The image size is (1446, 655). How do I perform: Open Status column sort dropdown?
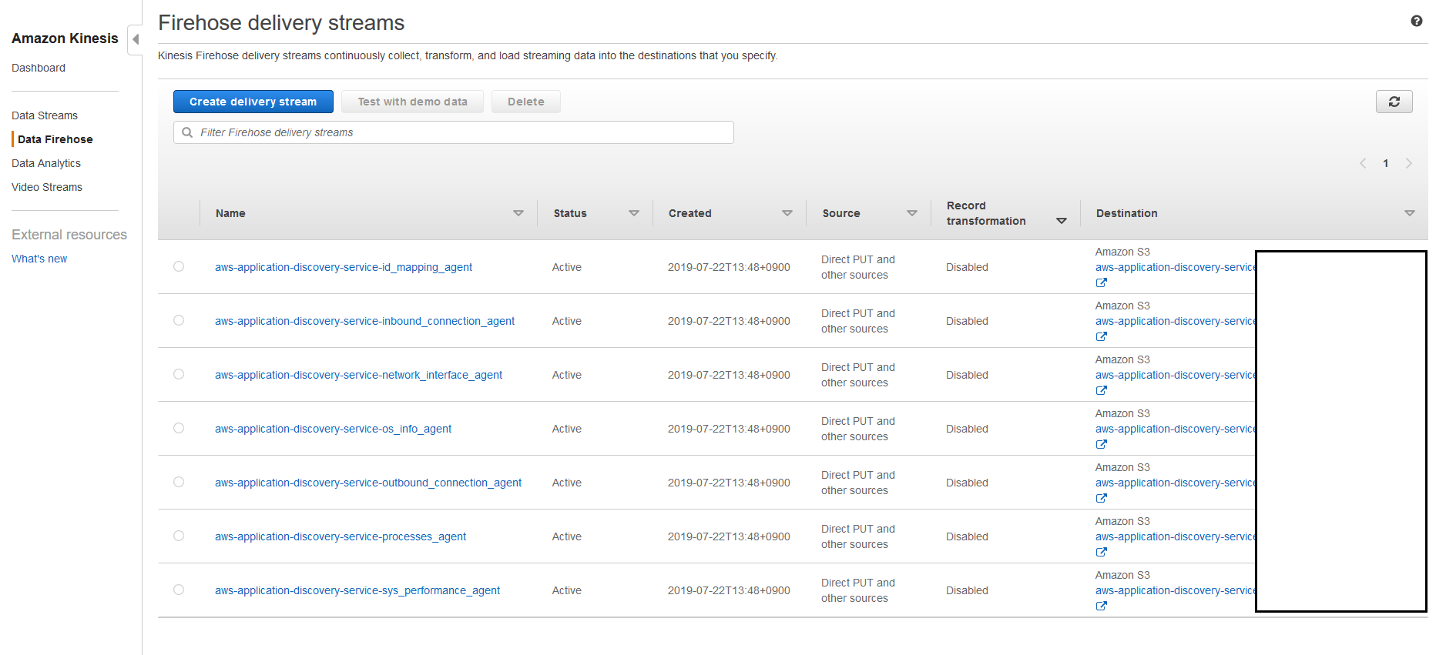(634, 213)
